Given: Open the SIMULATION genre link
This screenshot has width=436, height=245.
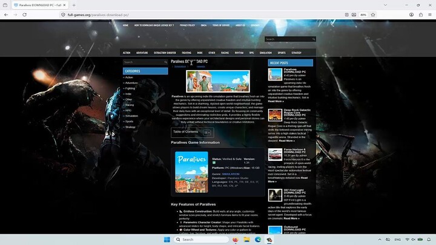Looking at the screenshot, I should 231,174.
